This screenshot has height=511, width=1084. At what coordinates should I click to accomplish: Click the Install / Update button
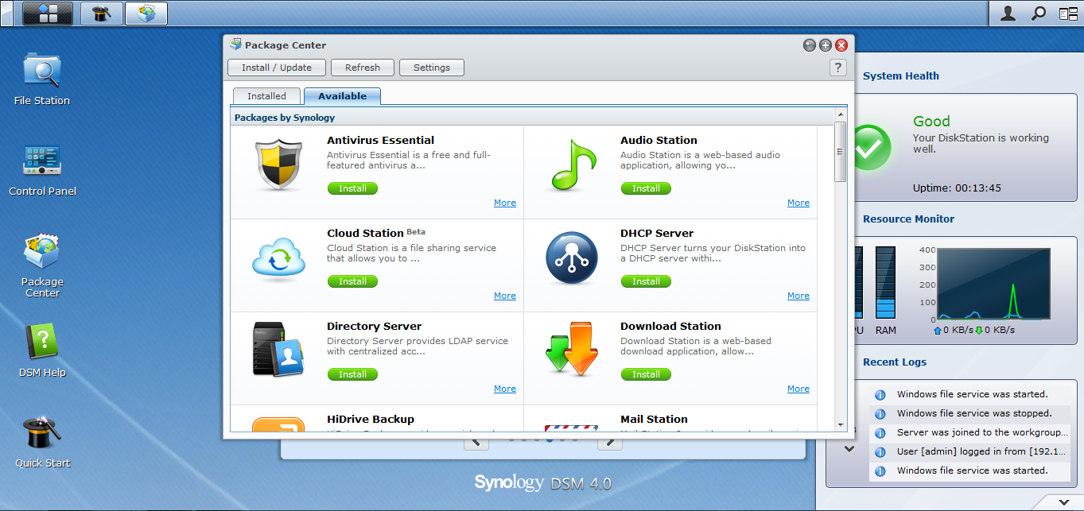click(277, 68)
